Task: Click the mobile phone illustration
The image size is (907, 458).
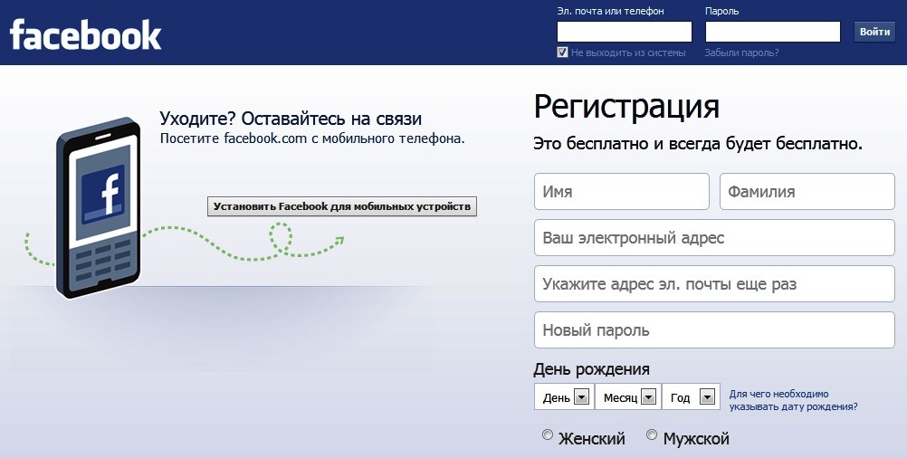Action: point(99,208)
